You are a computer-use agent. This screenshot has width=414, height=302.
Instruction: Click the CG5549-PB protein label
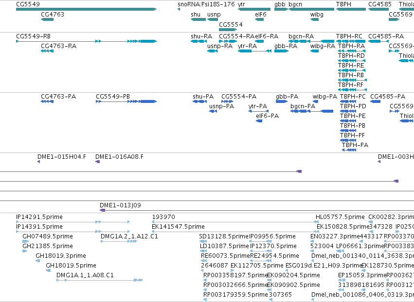click(113, 97)
